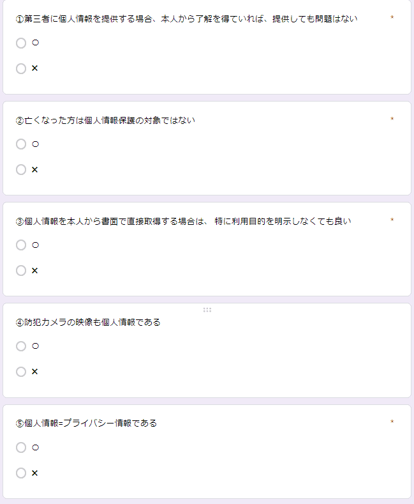Click question ④ text 防犯カメラの映像

coord(88,323)
